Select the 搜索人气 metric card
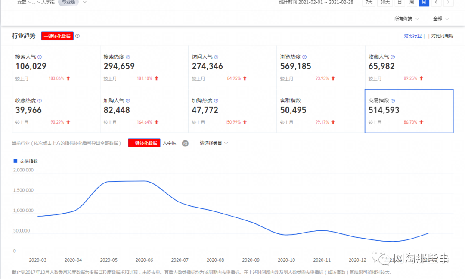 (56, 67)
